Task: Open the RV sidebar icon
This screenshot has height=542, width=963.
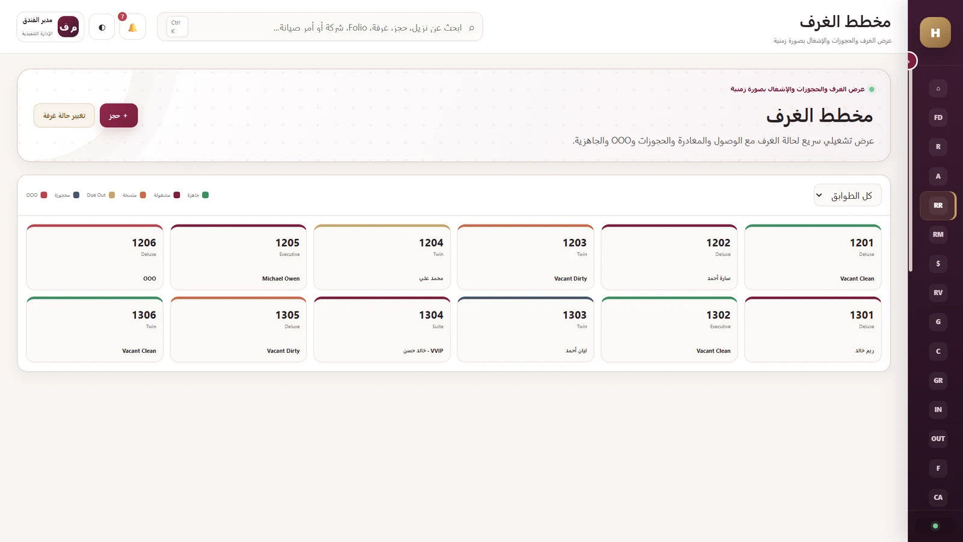Action: tap(938, 293)
